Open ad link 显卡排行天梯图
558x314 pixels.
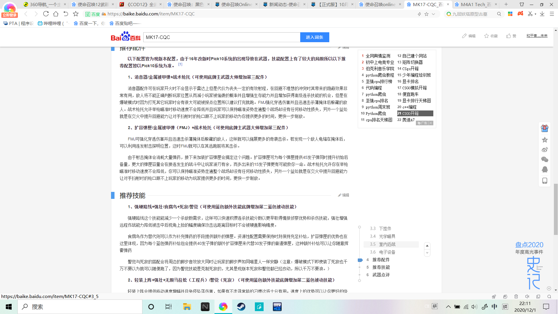416,101
